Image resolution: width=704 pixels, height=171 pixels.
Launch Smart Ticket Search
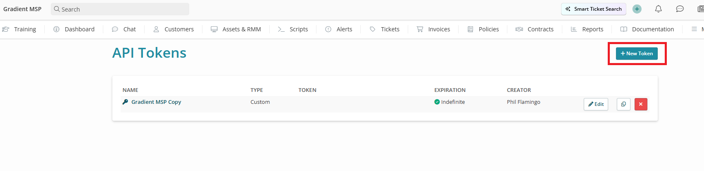pos(594,9)
